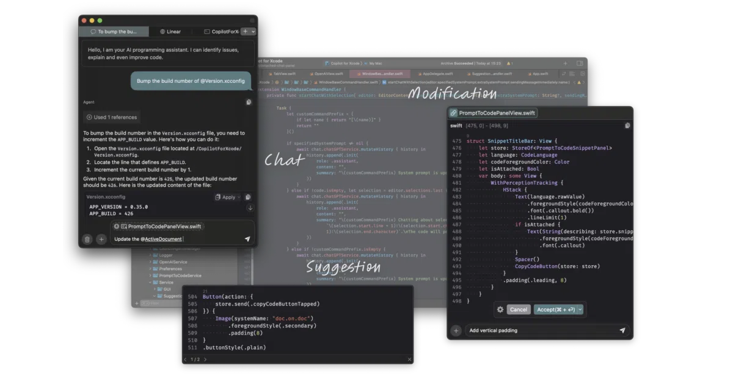This screenshot has height=384, width=733.
Task: Send the 'Add vertical padding' prompt
Action: (x=622, y=330)
